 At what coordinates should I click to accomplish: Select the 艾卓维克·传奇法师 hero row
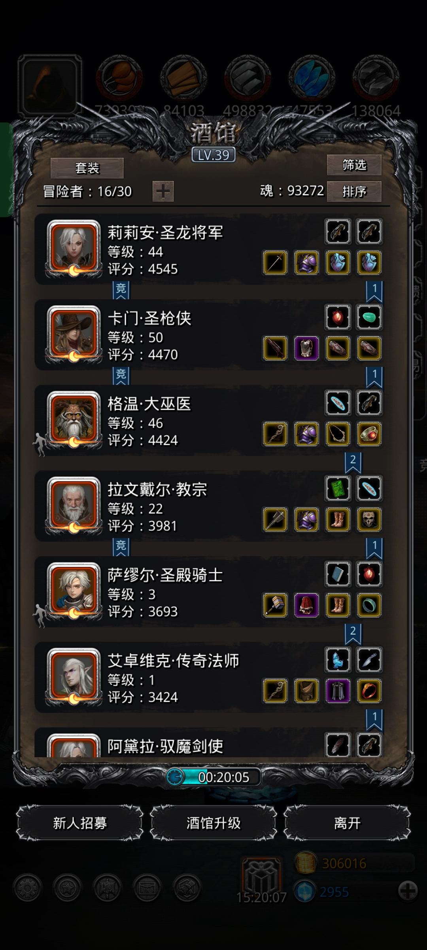pos(209,678)
